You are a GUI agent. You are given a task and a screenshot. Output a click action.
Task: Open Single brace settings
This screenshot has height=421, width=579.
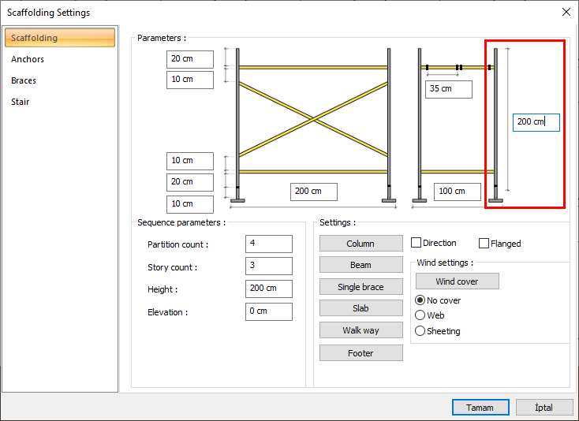coord(360,287)
